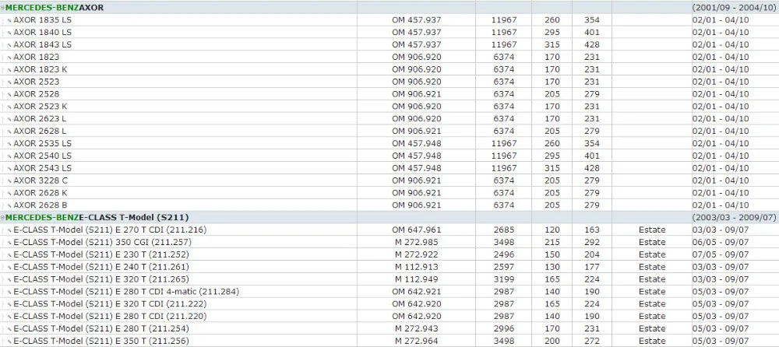Click displacement value 3199
Image resolution: width=779 pixels, height=347 pixels.
click(504, 279)
